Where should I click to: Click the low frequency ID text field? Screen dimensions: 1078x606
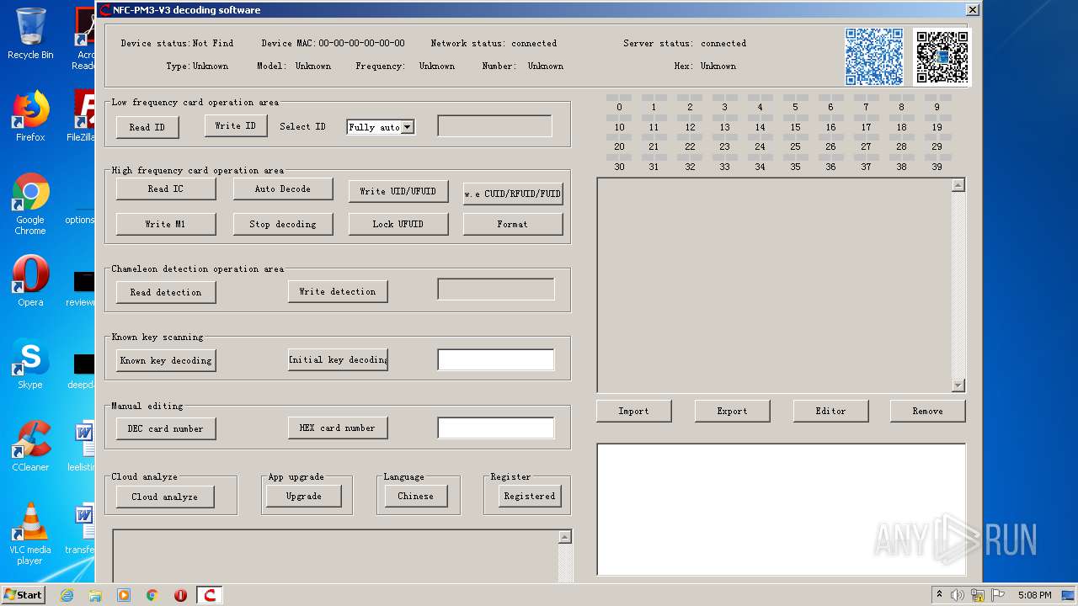pyautogui.click(x=495, y=126)
